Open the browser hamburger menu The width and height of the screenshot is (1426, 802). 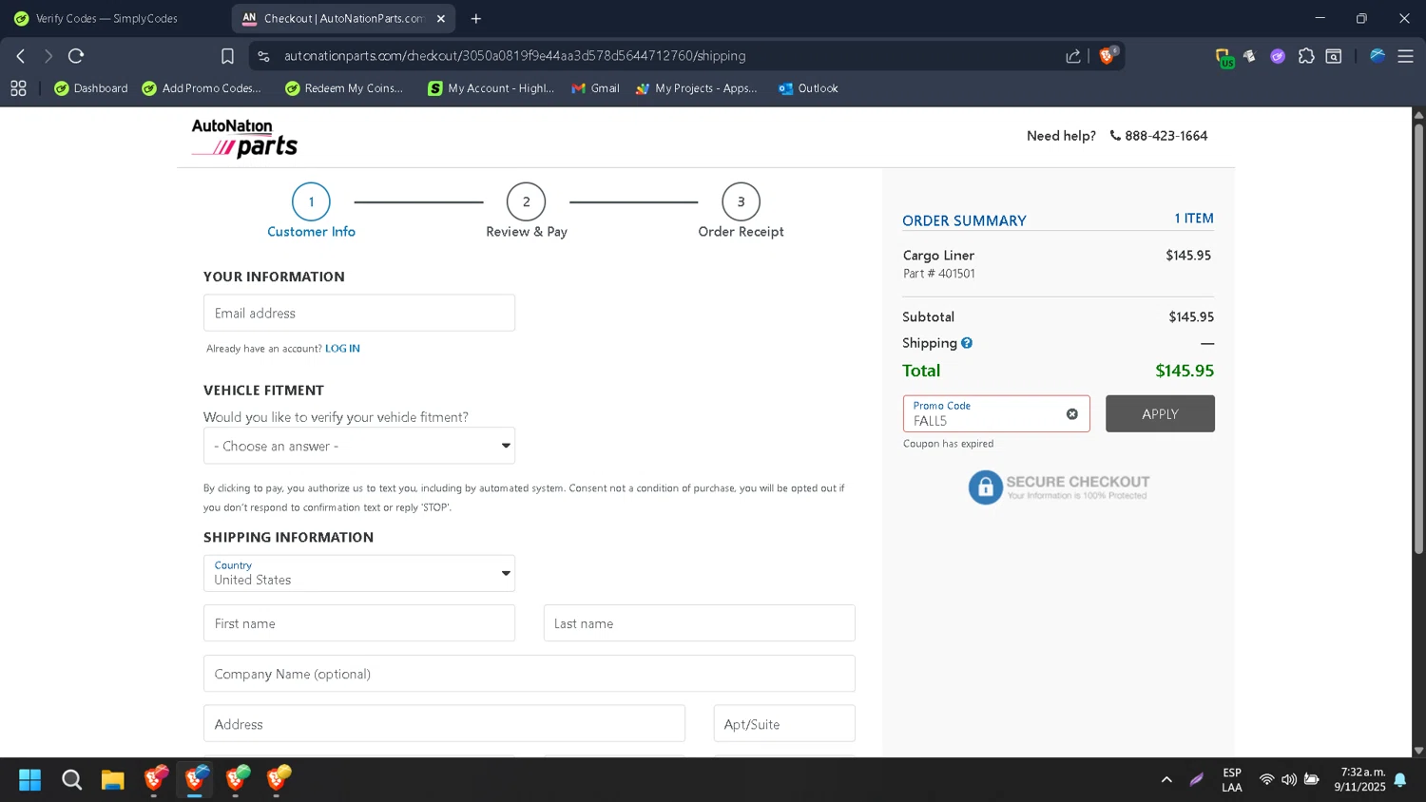[x=1405, y=56]
